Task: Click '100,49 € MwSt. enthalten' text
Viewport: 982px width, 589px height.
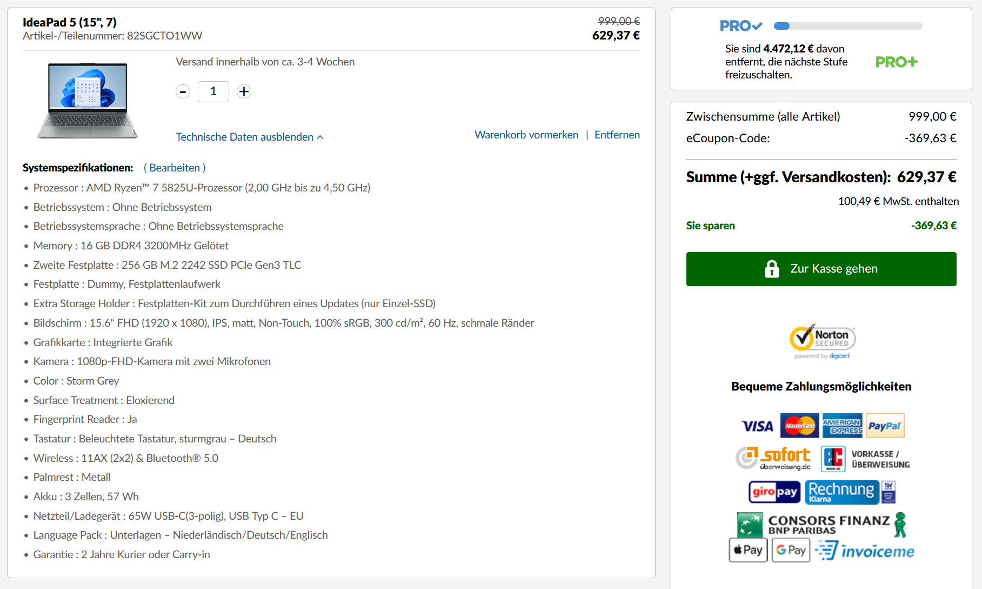Action: coord(898,201)
